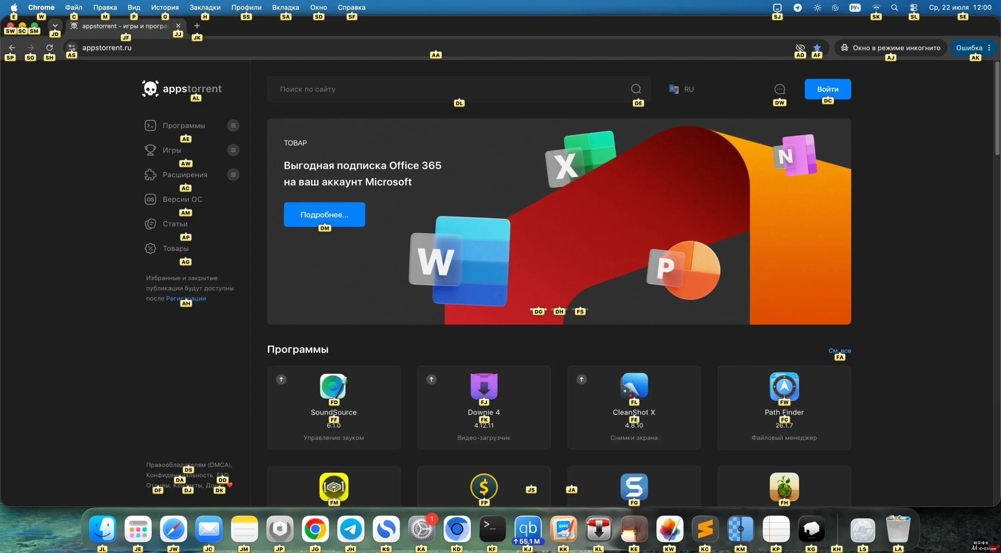Open the RU language selector
The height and width of the screenshot is (553, 1001).
681,89
